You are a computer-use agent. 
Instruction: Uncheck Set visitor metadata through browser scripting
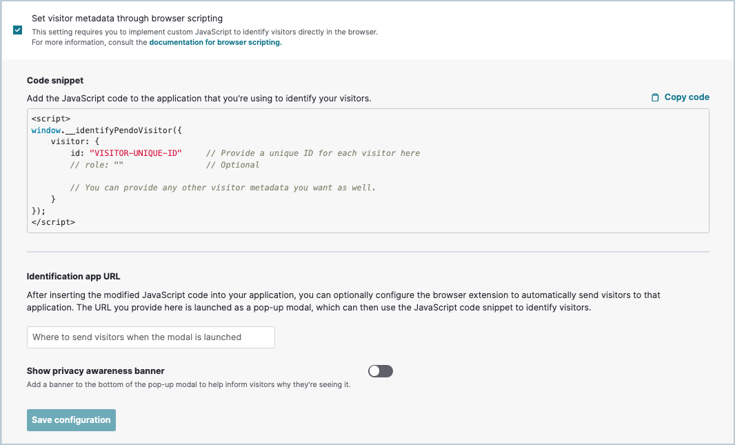[x=17, y=30]
